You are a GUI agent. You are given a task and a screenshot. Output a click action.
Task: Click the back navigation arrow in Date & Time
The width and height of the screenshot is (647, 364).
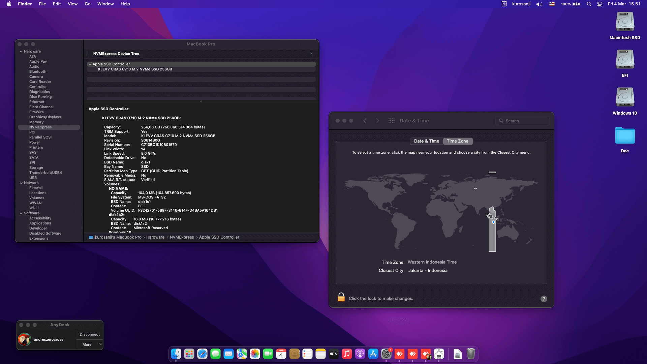[x=365, y=120]
